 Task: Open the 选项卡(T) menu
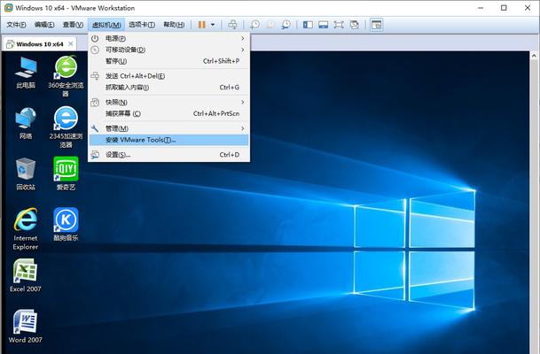click(142, 25)
